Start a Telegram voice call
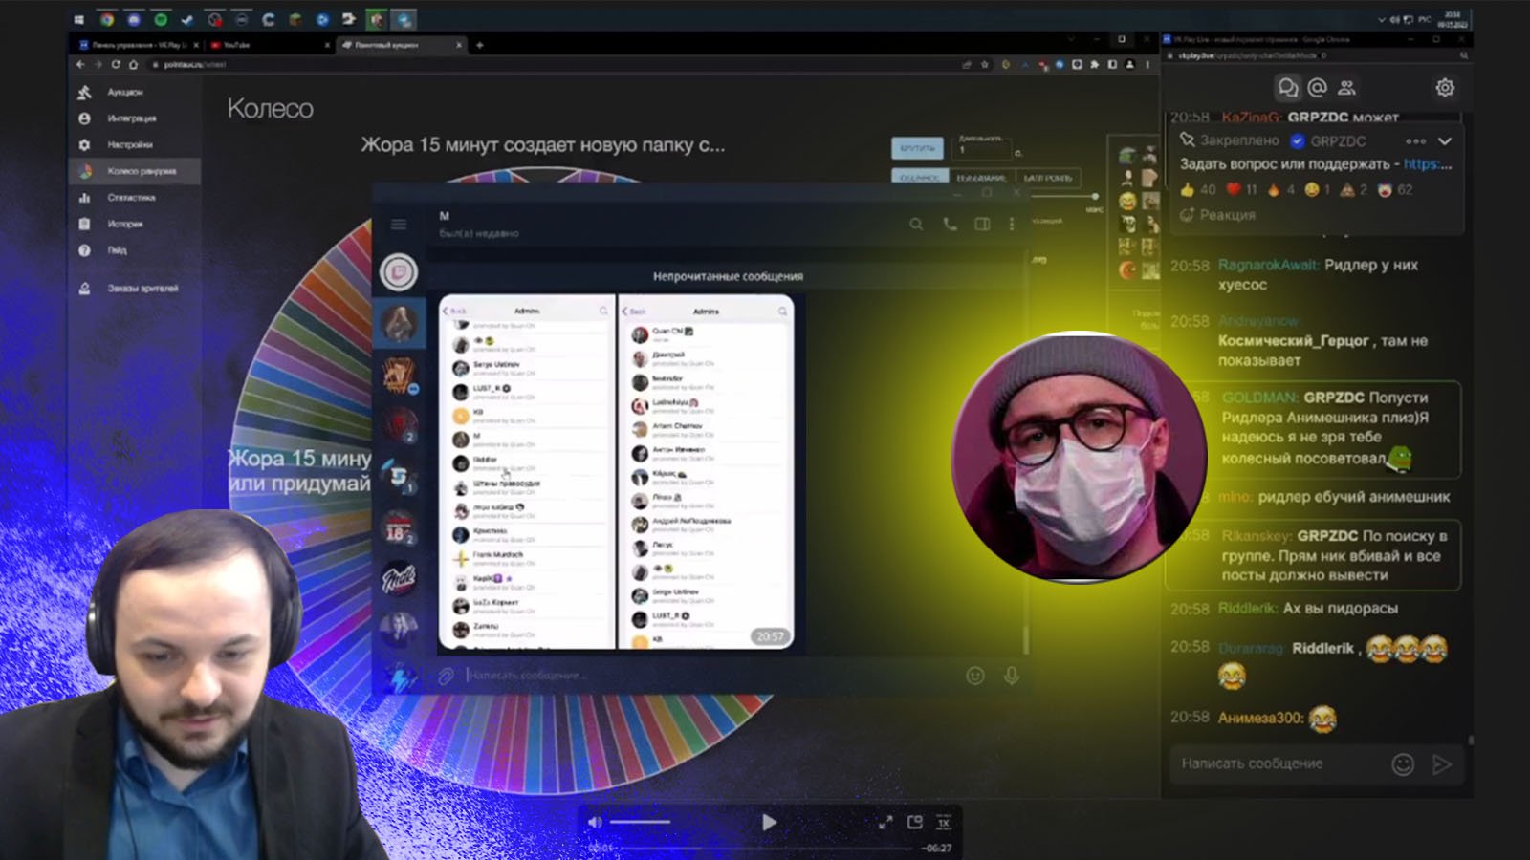The height and width of the screenshot is (860, 1530). click(950, 225)
